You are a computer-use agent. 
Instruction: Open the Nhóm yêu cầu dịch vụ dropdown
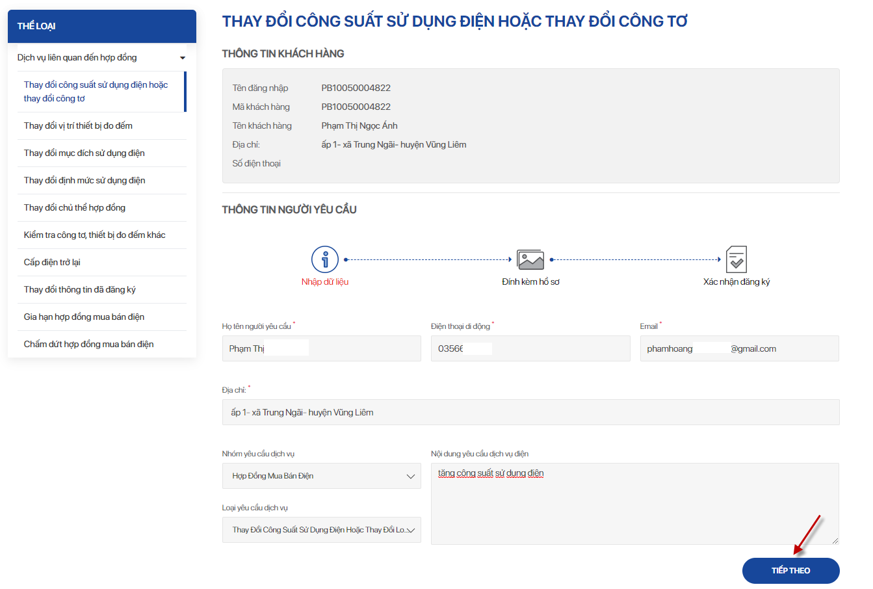pos(321,476)
